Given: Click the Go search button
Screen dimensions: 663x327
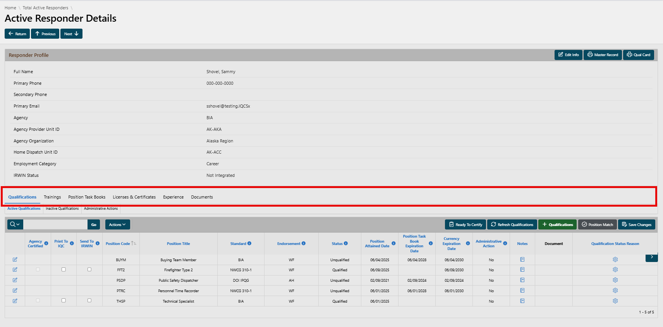Looking at the screenshot, I should (94, 224).
